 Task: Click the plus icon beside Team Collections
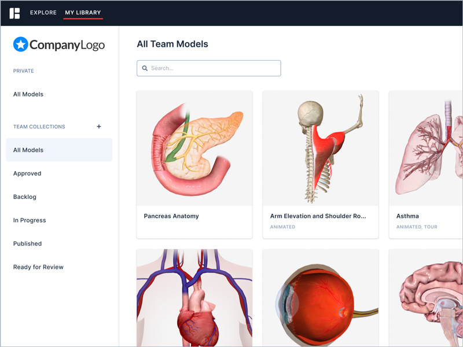click(99, 127)
